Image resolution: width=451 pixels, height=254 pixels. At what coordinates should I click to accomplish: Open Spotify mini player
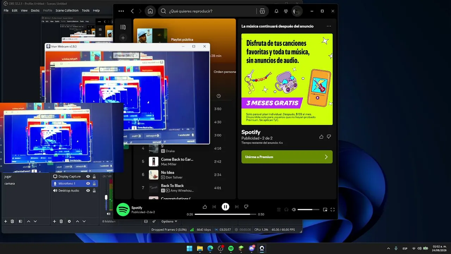click(x=325, y=210)
